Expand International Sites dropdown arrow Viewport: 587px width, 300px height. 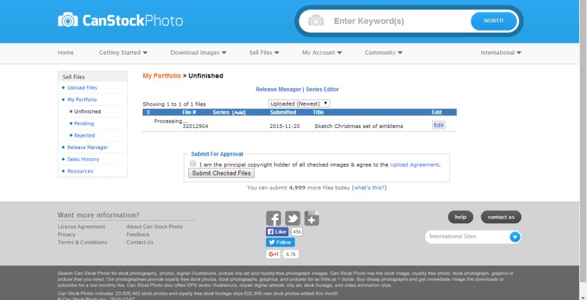[x=515, y=237]
